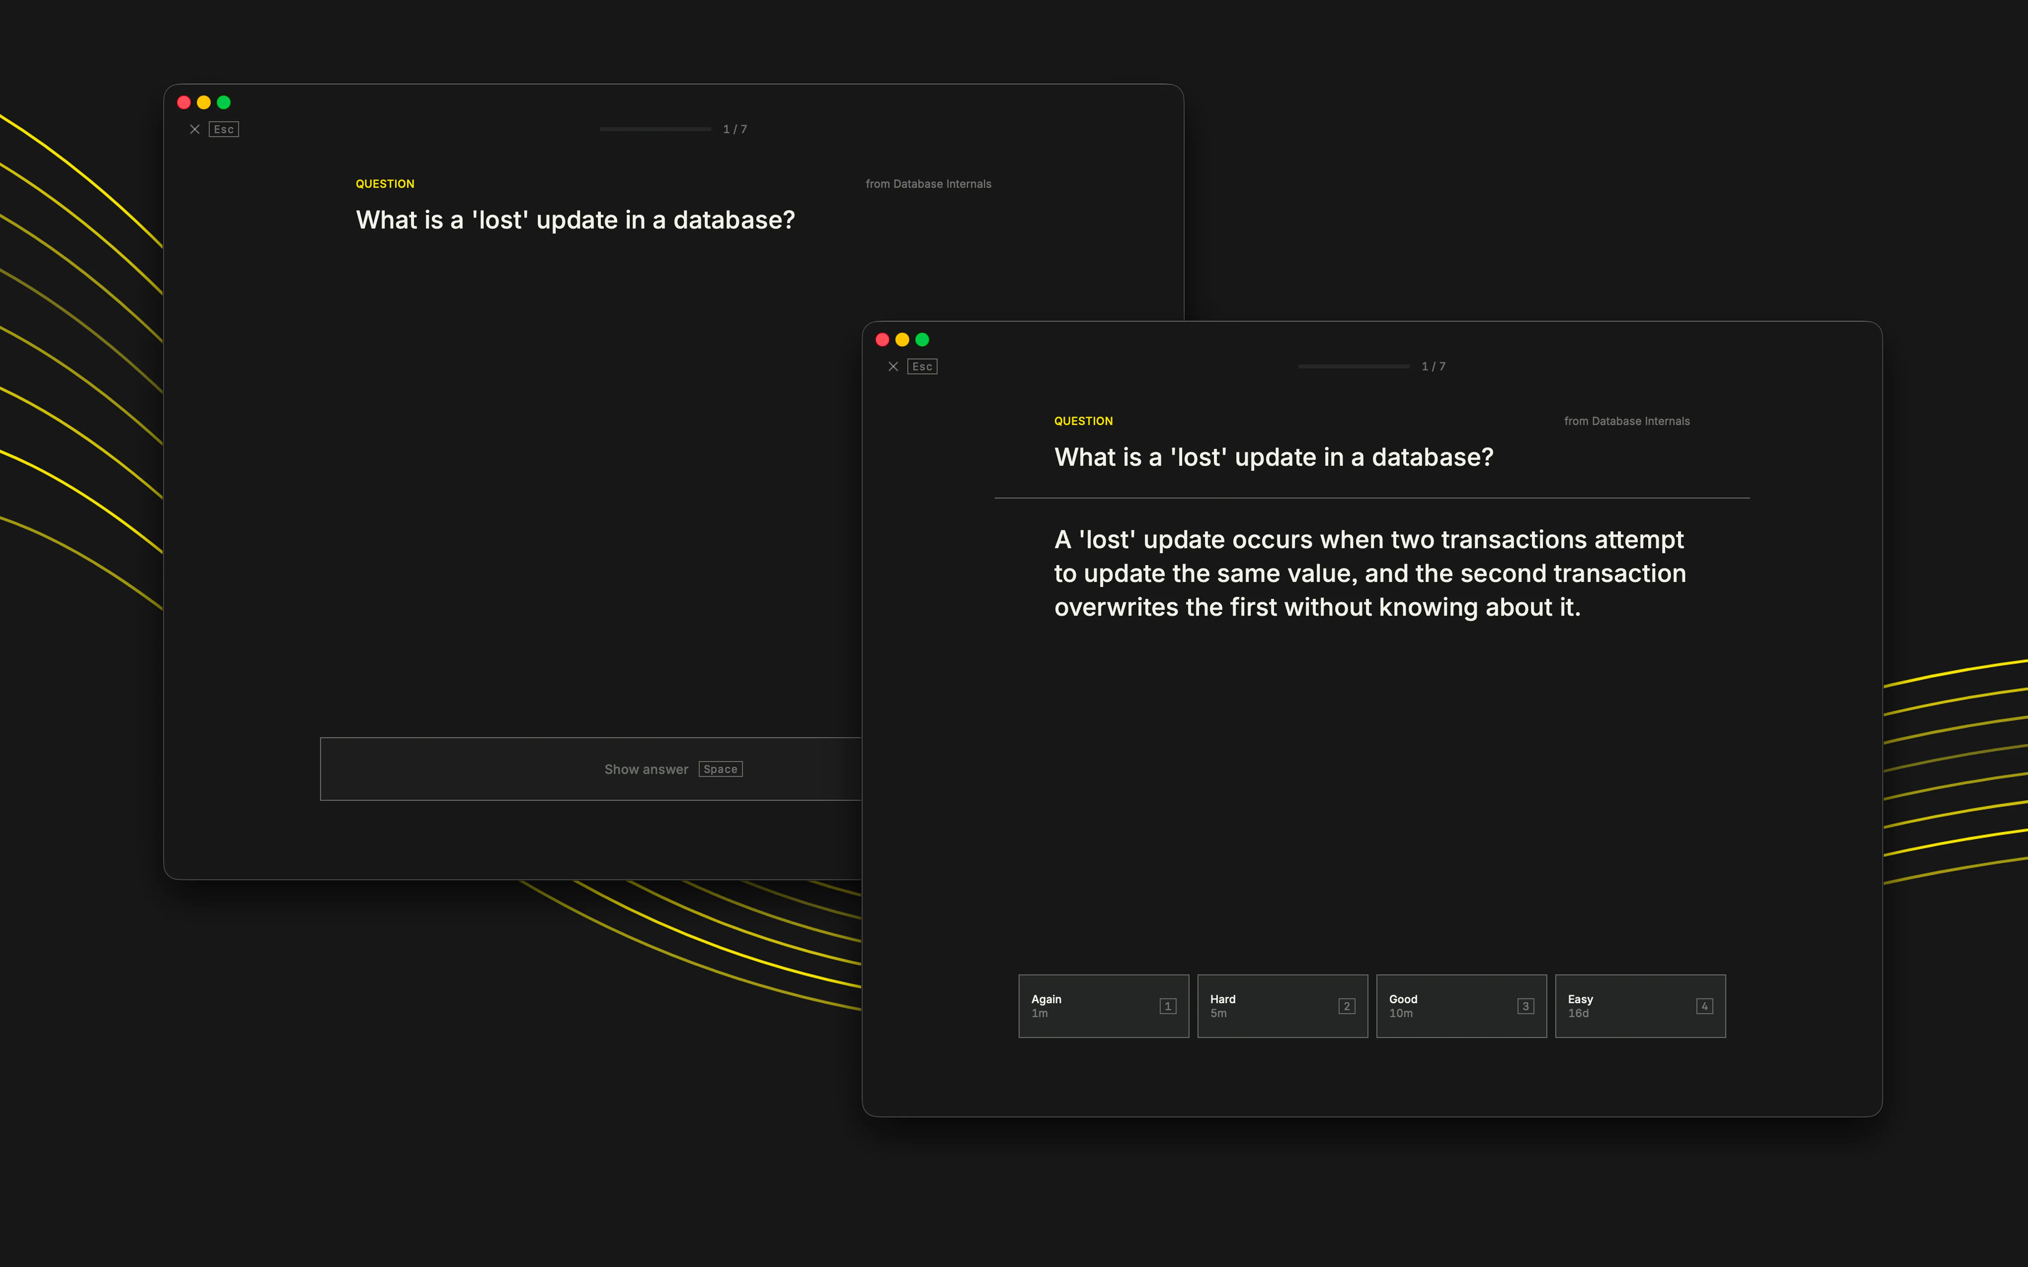Minimize the back window with its yellow button
This screenshot has width=2028, height=1267.
tap(204, 102)
